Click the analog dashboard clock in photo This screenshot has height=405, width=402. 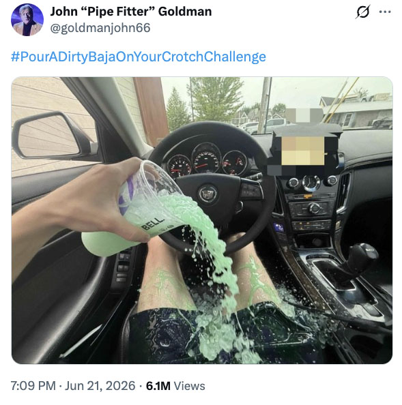point(311,182)
